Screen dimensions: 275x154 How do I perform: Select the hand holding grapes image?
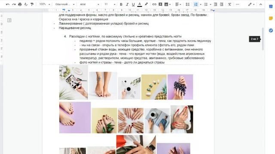180,87
